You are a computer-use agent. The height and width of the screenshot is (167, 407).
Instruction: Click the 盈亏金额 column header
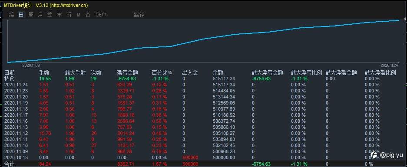coord(128,73)
